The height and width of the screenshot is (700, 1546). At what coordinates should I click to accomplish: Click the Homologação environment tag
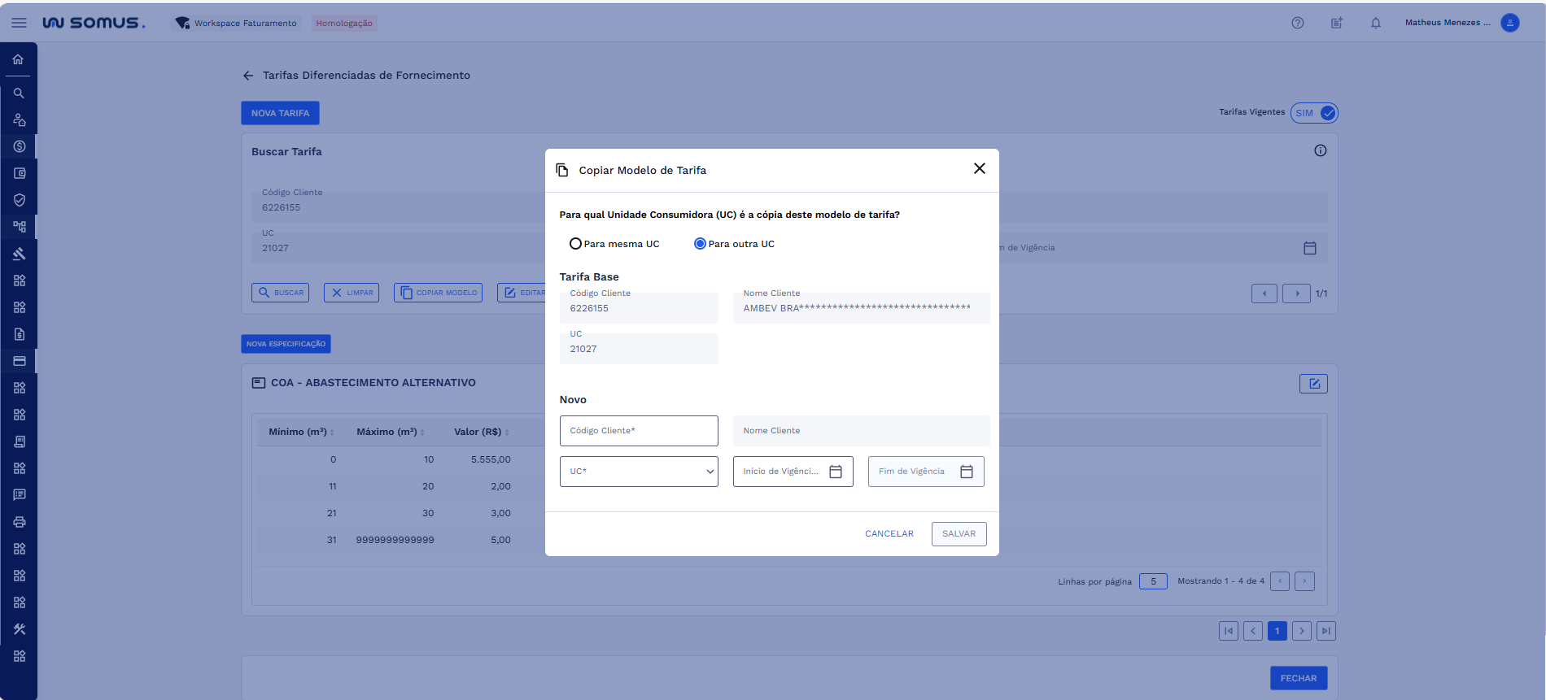tap(344, 23)
